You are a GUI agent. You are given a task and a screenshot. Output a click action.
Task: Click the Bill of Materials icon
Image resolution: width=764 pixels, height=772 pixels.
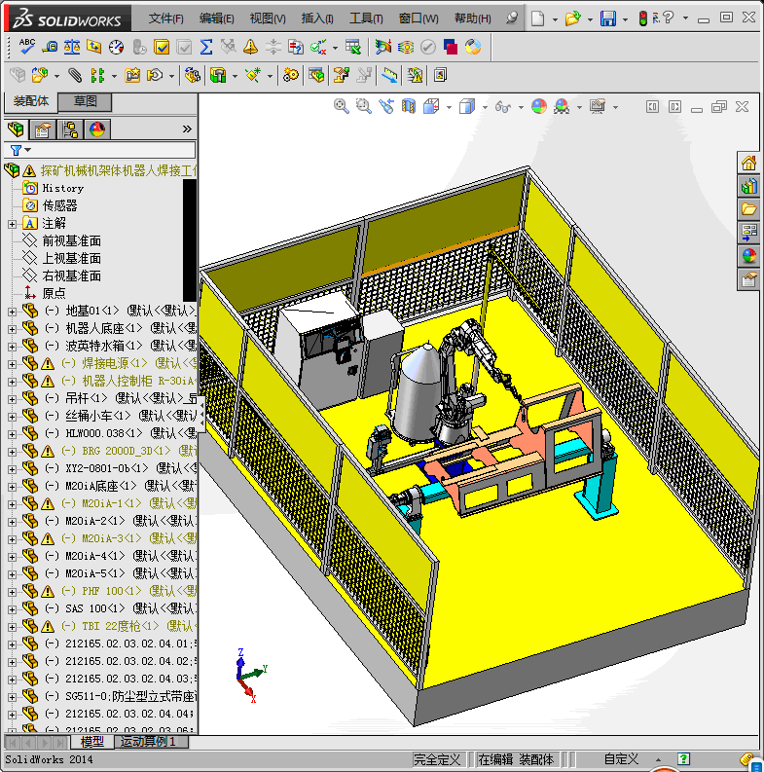[x=316, y=75]
